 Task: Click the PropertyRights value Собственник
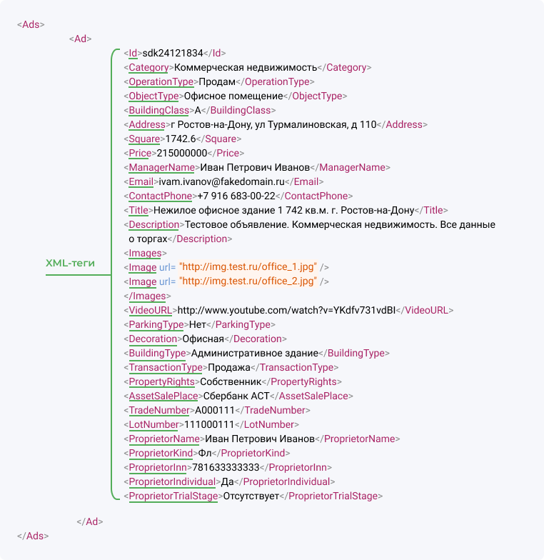[x=231, y=381]
